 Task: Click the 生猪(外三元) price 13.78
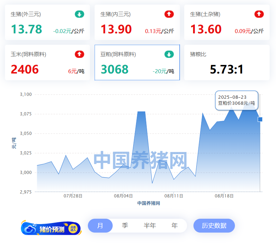click(27, 29)
